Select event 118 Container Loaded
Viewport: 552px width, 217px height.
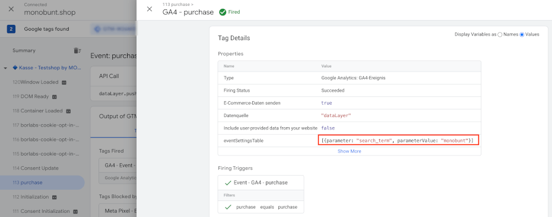tap(37, 111)
